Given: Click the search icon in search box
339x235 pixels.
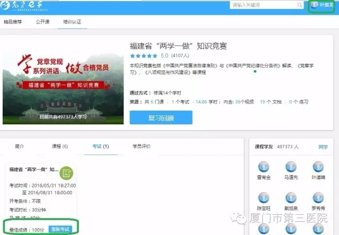Looking at the screenshot, I should (x=300, y=5).
